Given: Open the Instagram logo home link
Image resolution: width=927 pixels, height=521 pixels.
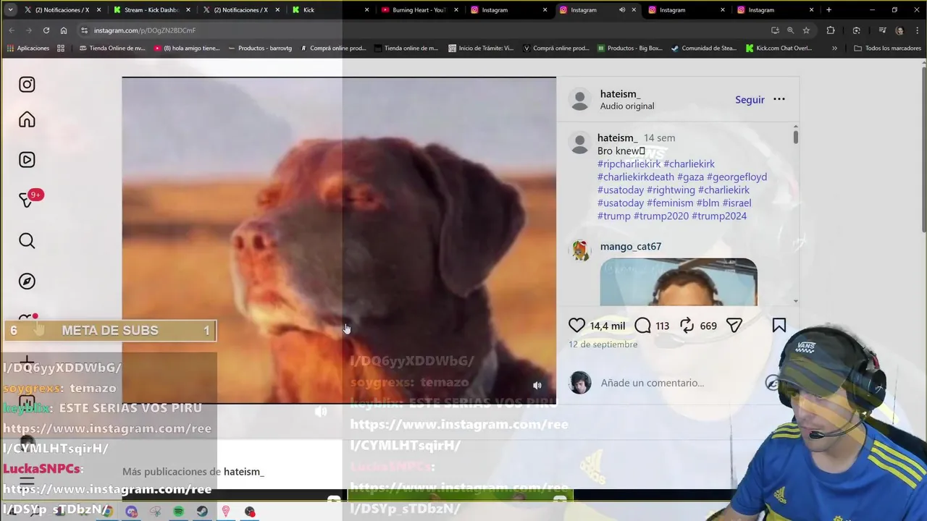Looking at the screenshot, I should (27, 85).
